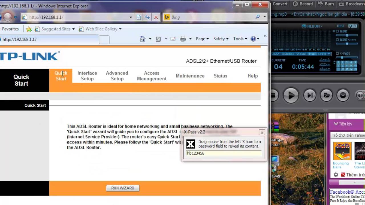Click the Facebook Account ad link
Image resolution: width=365 pixels, height=205 pixels.
pyautogui.click(x=347, y=192)
